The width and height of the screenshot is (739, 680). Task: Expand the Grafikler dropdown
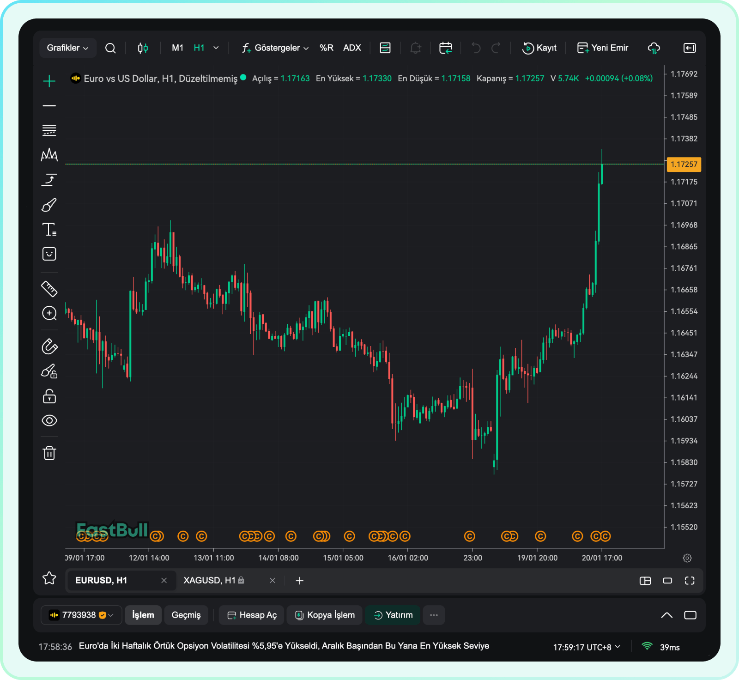67,48
